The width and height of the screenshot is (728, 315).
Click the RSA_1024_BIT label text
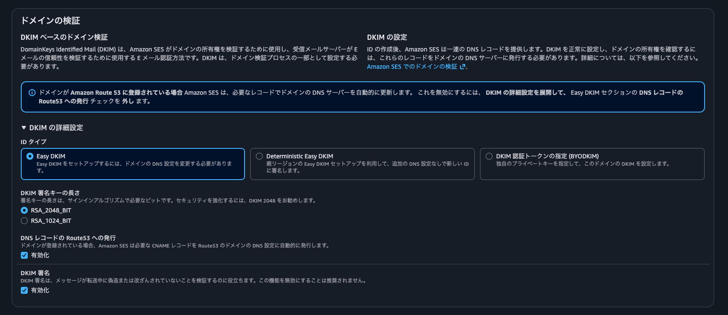(x=51, y=221)
